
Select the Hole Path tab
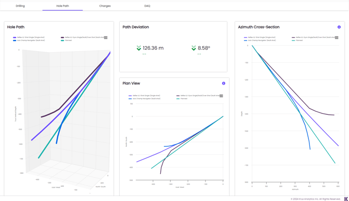coord(62,6)
